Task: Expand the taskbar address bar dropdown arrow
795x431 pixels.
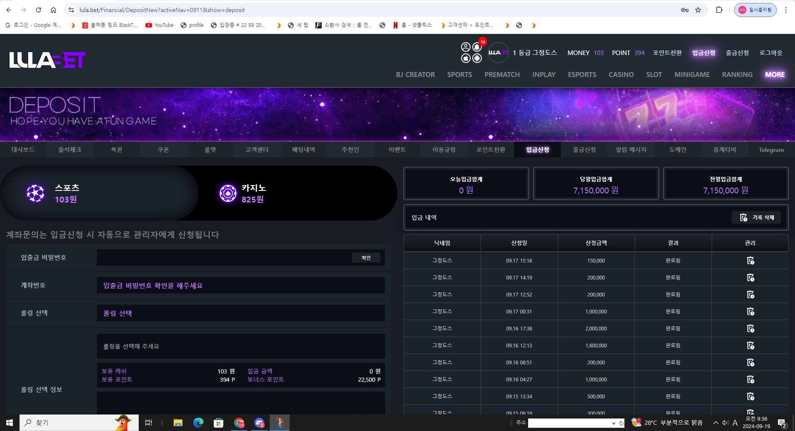Action: pyautogui.click(x=614, y=423)
